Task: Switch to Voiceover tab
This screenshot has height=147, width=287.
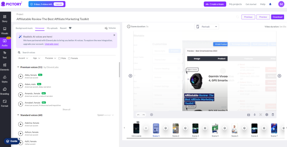Action: click(40, 28)
